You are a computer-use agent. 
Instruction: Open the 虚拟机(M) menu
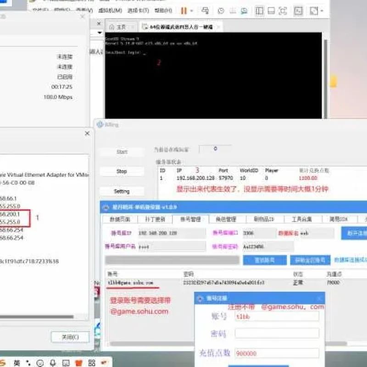pyautogui.click(x=110, y=11)
